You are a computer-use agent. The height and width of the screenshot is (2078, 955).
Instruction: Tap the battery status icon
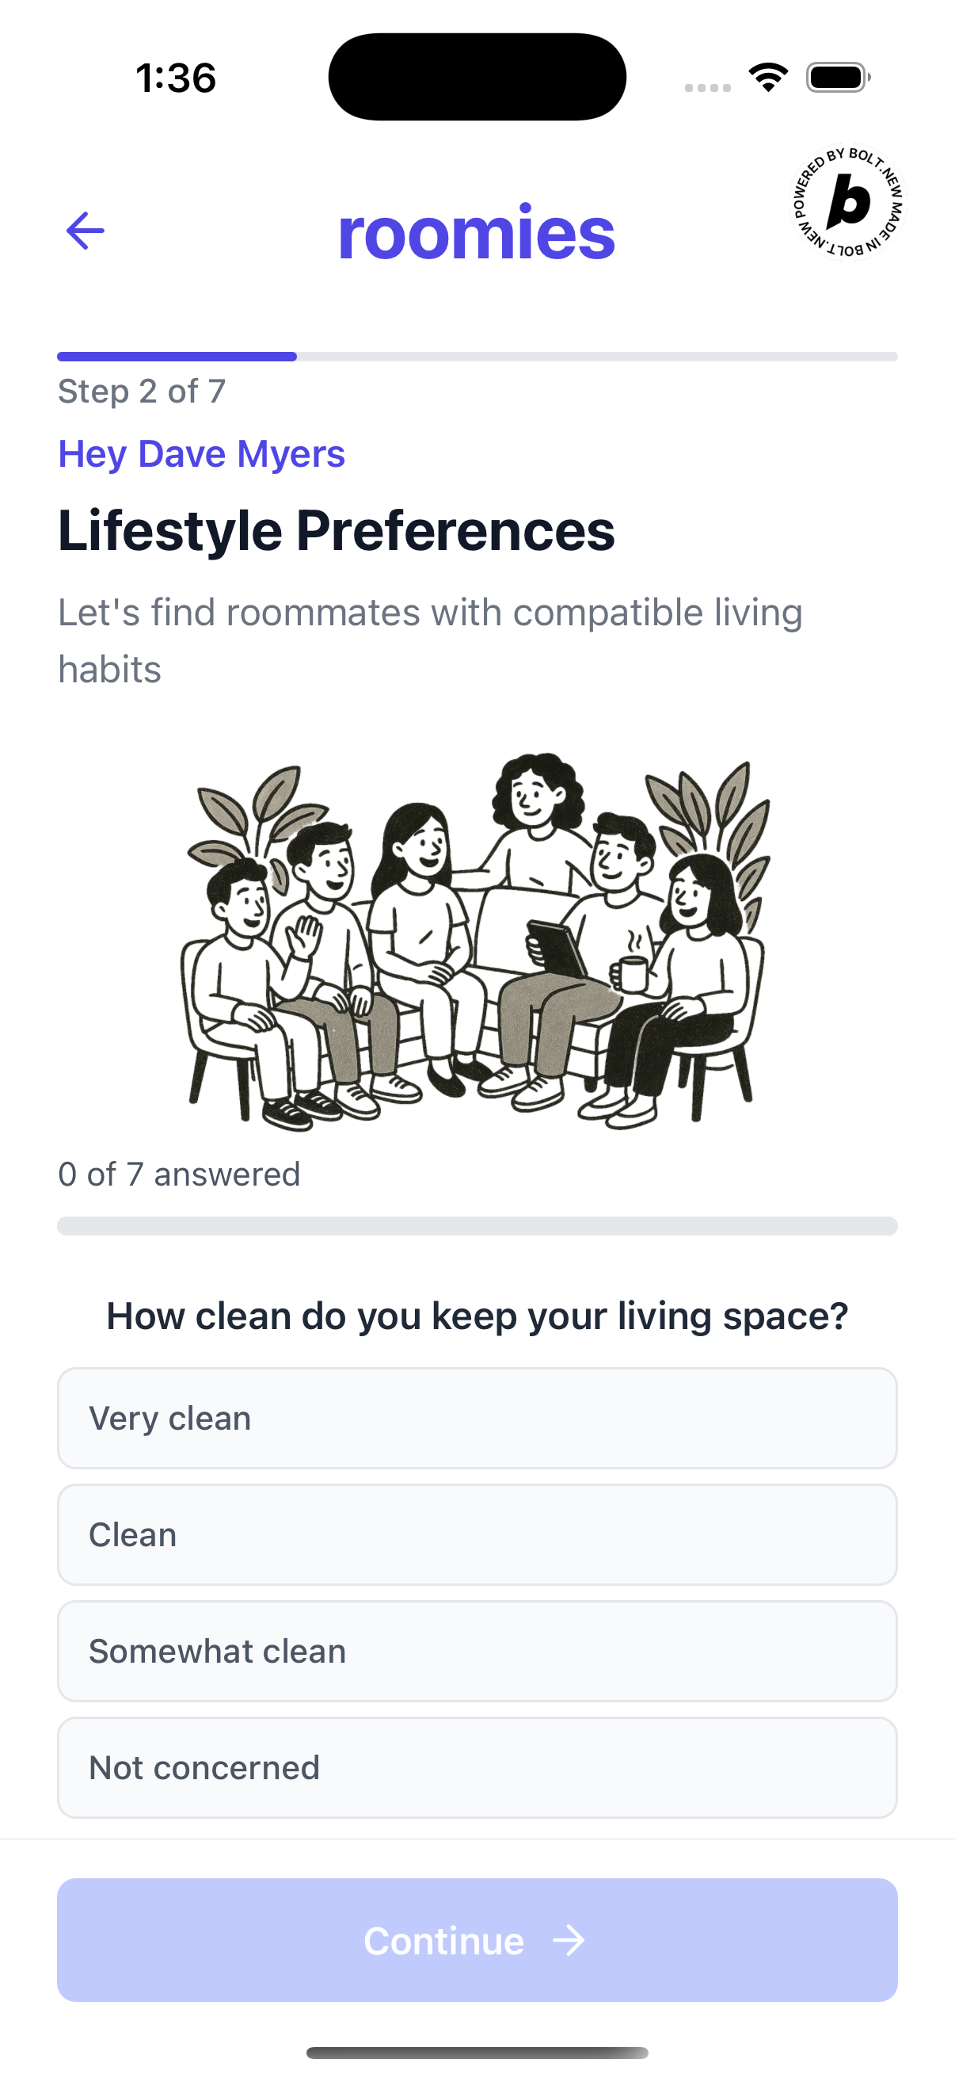pyautogui.click(x=837, y=78)
